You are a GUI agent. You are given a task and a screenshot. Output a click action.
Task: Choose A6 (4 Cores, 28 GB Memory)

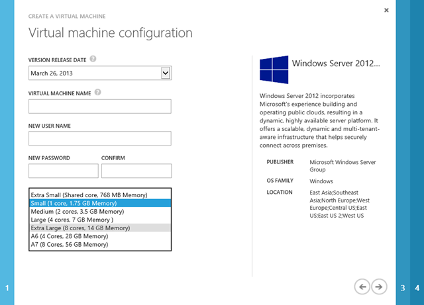pos(100,236)
